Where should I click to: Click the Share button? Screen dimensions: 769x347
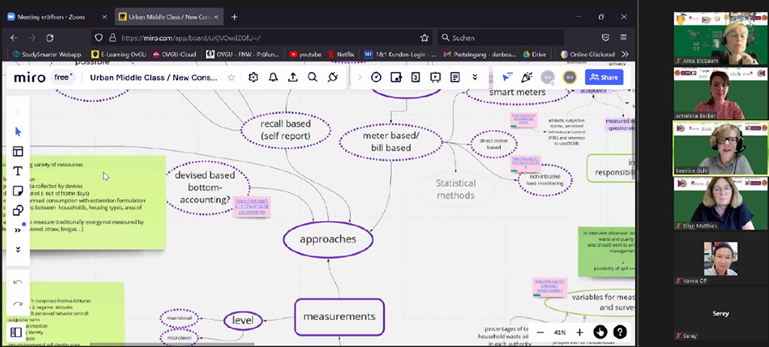(x=604, y=77)
